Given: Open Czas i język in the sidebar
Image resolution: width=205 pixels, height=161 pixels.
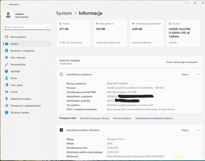Looking at the screenshot, I should coord(27,85).
